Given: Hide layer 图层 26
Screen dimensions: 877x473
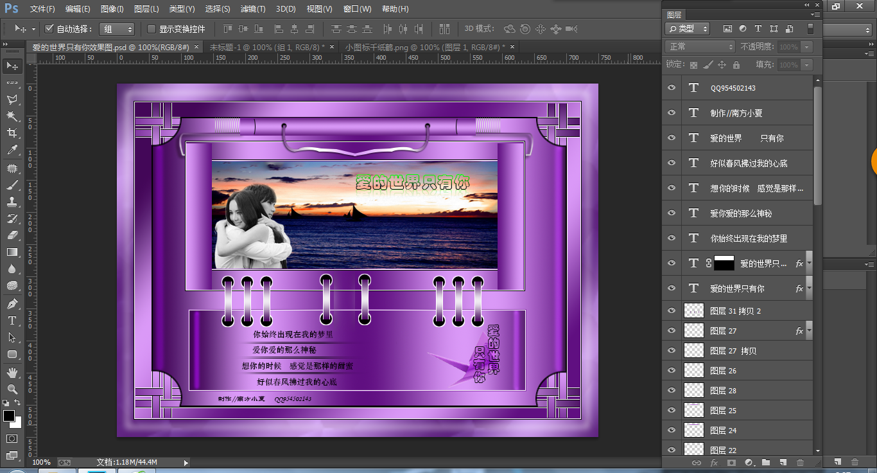Looking at the screenshot, I should [672, 371].
